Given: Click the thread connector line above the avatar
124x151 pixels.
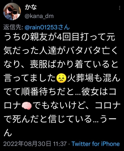Looking at the screenshot, I should pyautogui.click(x=12, y=1).
